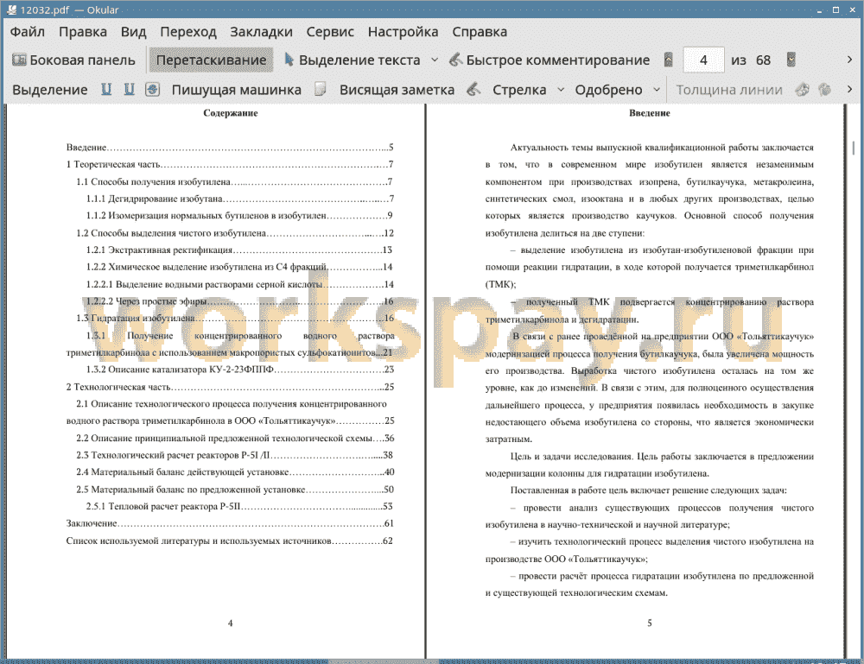Click the paragraph starting Актуальность темы выпускной

(650, 190)
